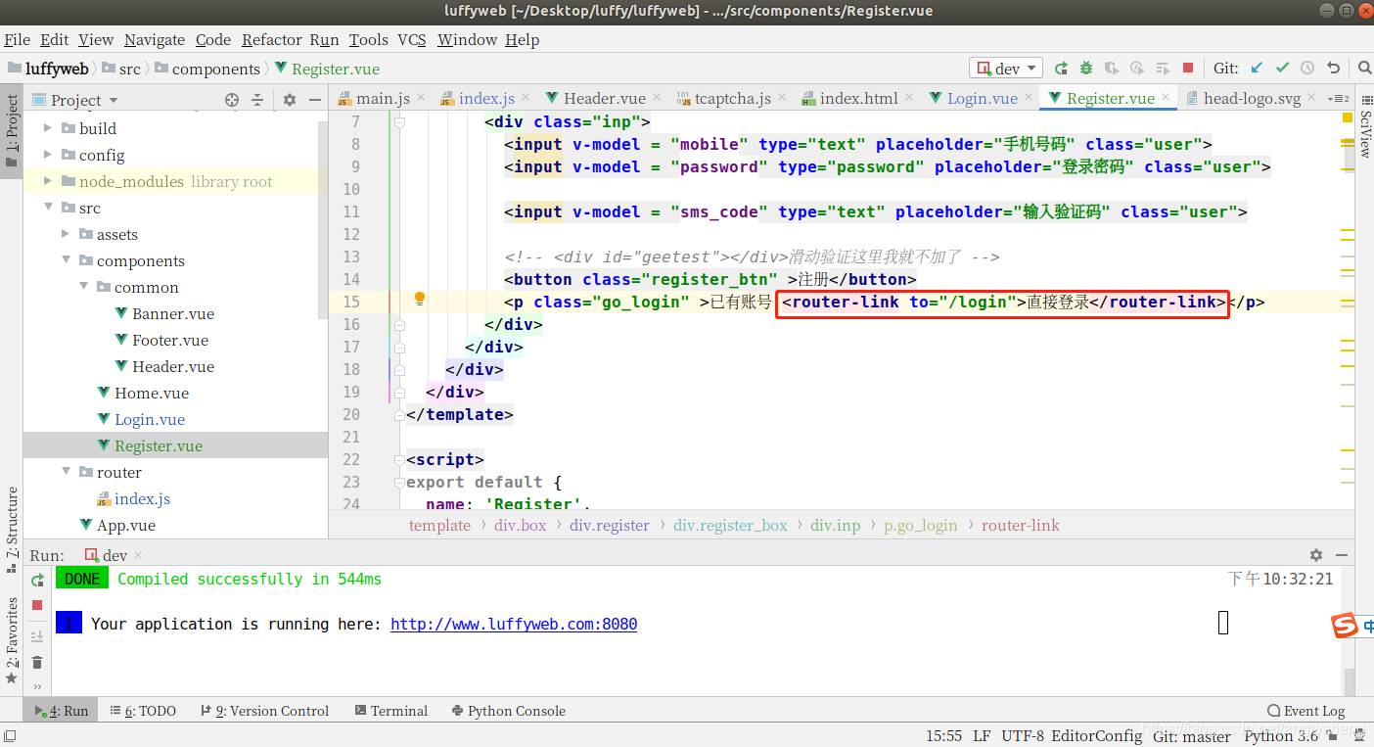Click UTF-8 encoding in status bar

tap(1022, 735)
